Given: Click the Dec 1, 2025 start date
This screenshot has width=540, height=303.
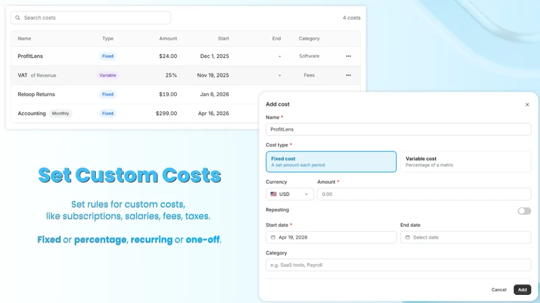Looking at the screenshot, I should (215, 56).
